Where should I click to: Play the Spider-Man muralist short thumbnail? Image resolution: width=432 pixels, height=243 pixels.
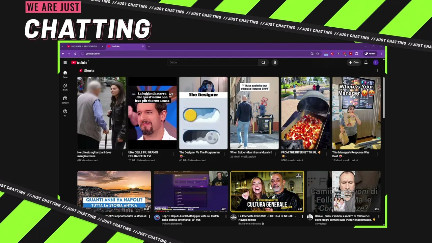[254, 113]
